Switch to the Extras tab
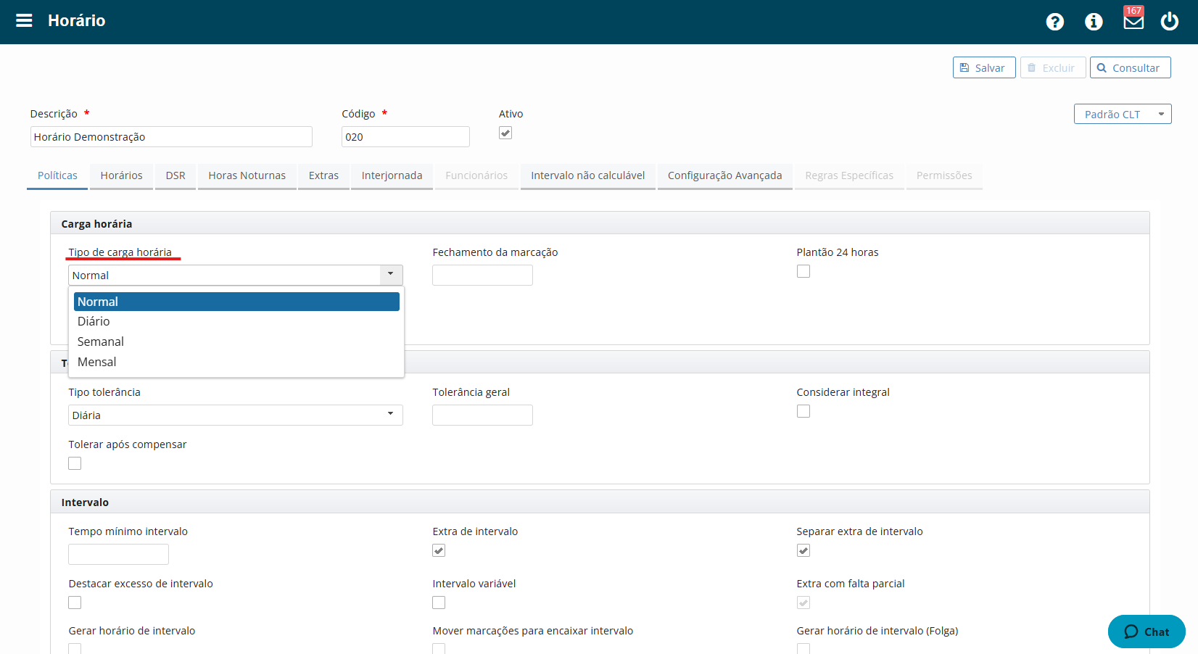The height and width of the screenshot is (654, 1198). tap(323, 175)
